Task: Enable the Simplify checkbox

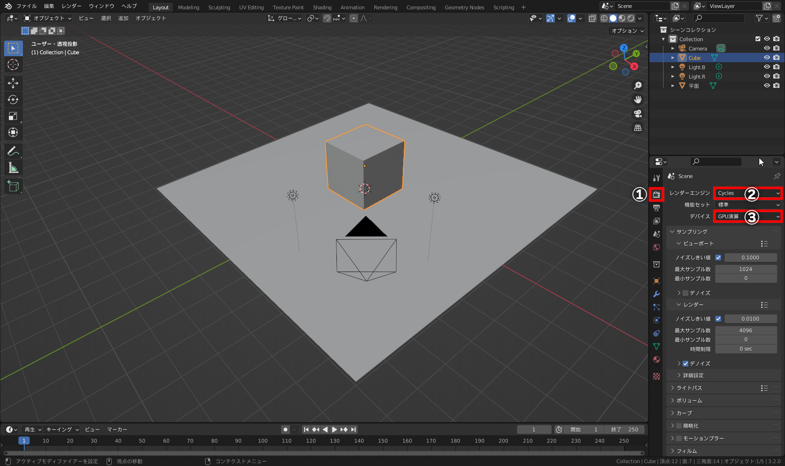Action: point(679,426)
